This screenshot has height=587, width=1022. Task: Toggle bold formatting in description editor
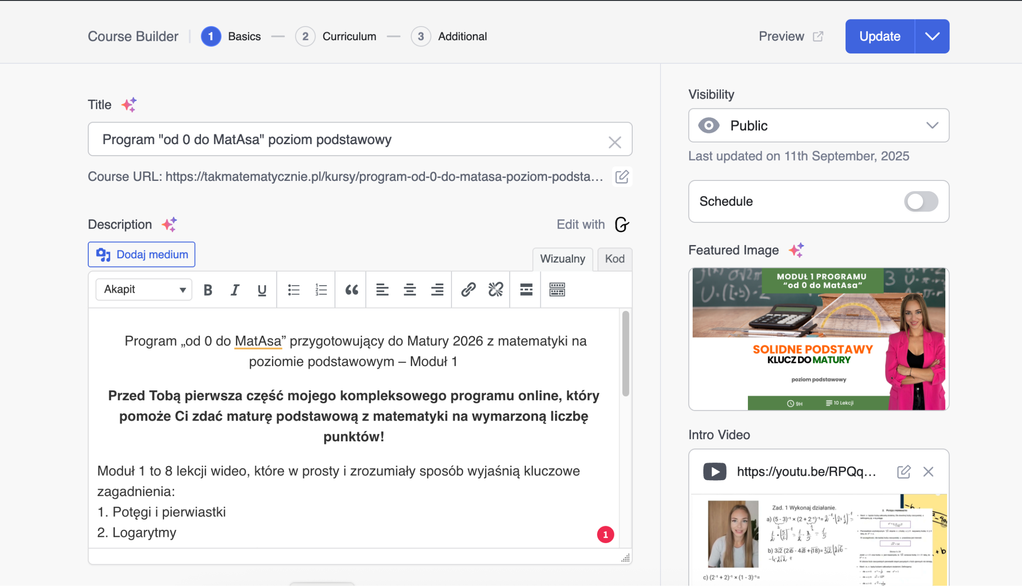click(208, 290)
